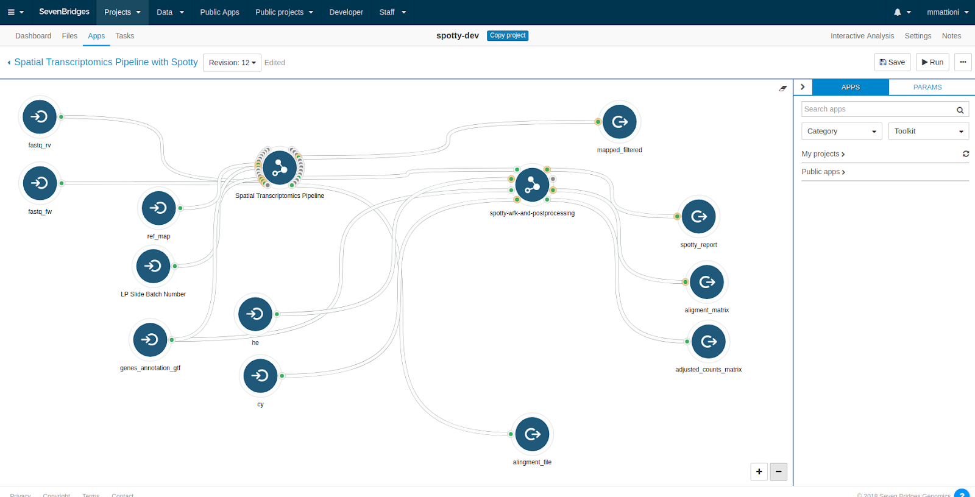Select the mapped_filtered output node
The width and height of the screenshot is (975, 497).
[620, 122]
